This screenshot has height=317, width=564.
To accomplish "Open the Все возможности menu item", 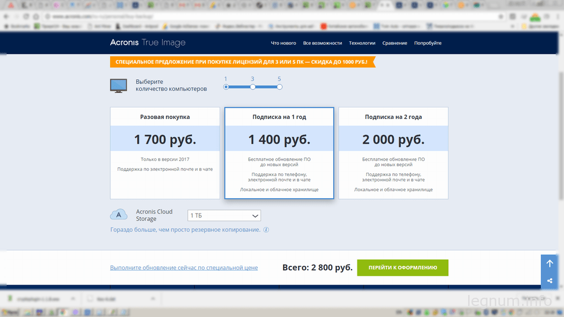I will [x=322, y=43].
